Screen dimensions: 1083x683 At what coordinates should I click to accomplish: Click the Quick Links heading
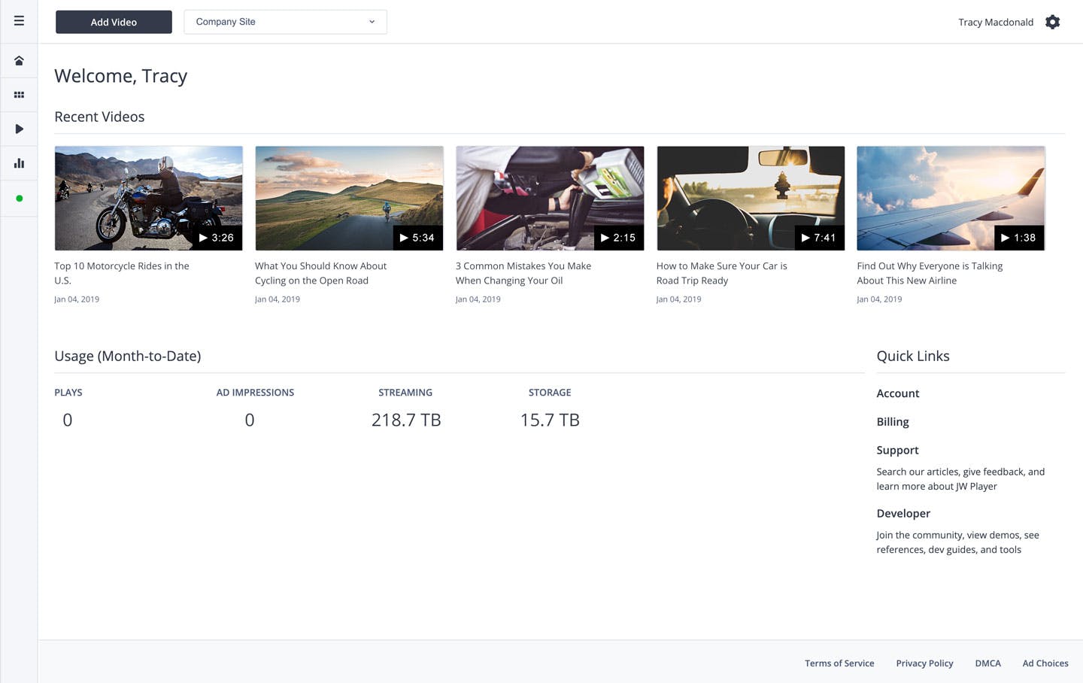[913, 356]
